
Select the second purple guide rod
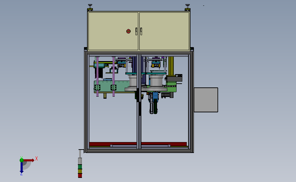tap(114, 76)
